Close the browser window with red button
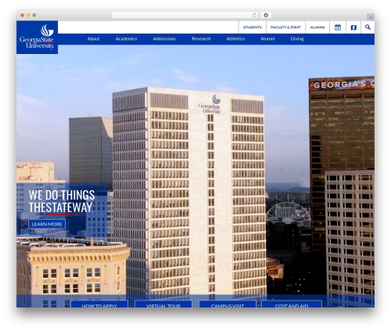 pos(23,15)
